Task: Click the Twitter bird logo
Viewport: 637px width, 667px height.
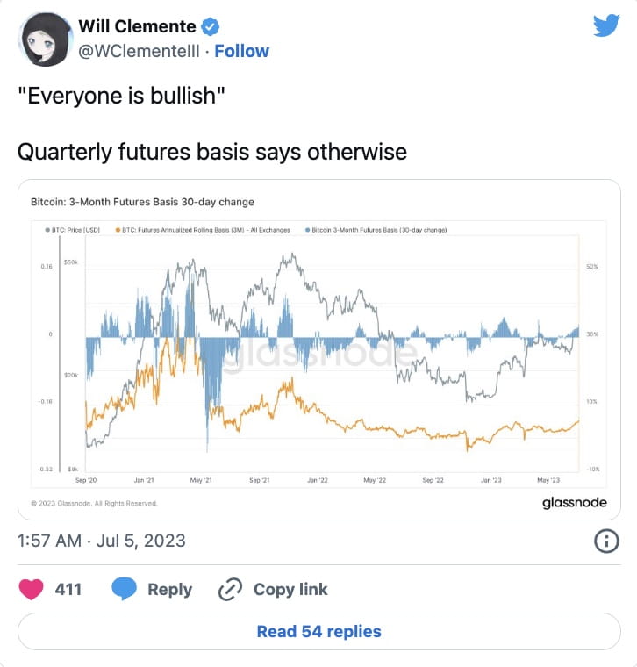Action: [606, 25]
